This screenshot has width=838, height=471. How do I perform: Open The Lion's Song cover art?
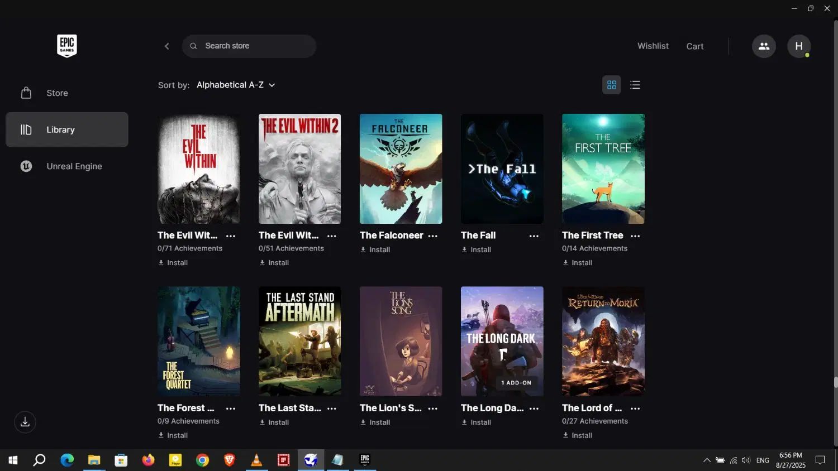401,341
